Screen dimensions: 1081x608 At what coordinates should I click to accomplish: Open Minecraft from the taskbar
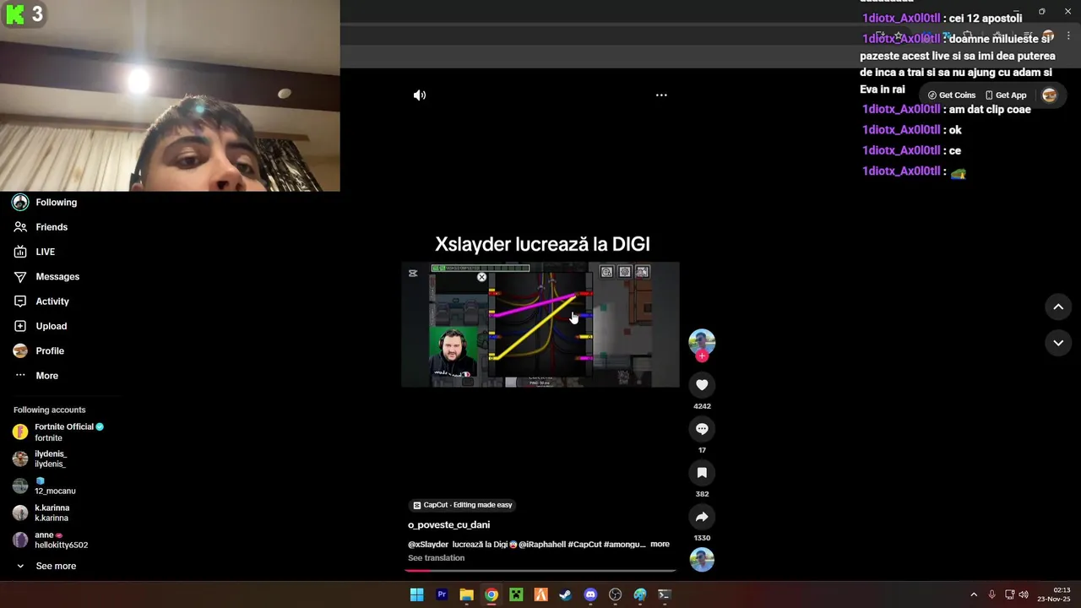pos(516,594)
